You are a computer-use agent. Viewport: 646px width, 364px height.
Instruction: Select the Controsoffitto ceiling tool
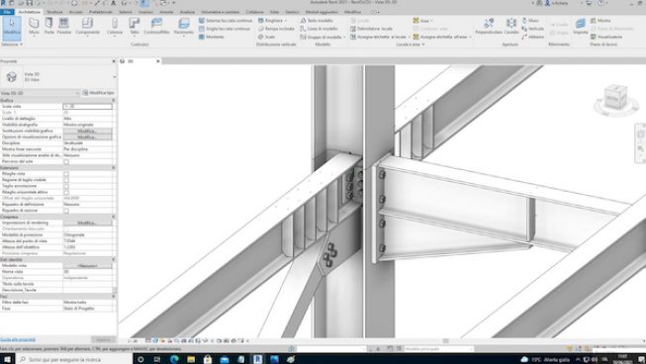click(x=156, y=26)
